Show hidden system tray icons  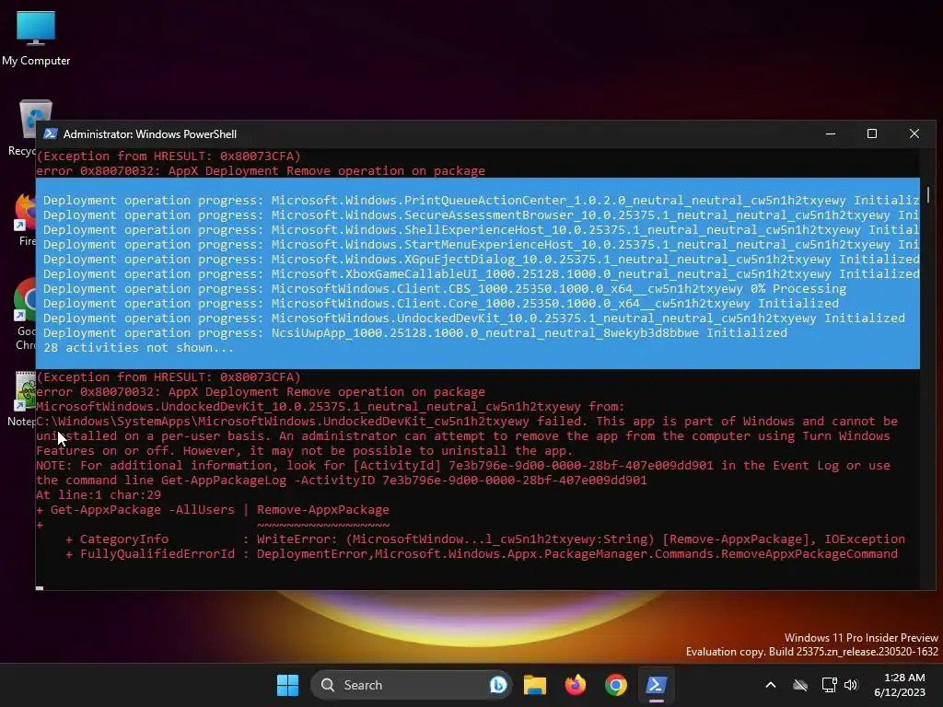(771, 685)
